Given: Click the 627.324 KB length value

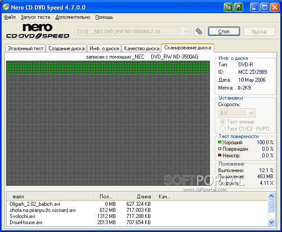Looking at the screenshot, I should [x=139, y=204].
